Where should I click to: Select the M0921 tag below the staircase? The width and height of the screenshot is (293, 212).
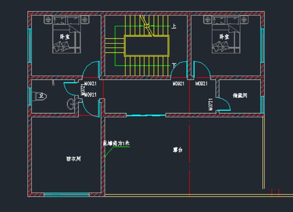[x=178, y=84]
